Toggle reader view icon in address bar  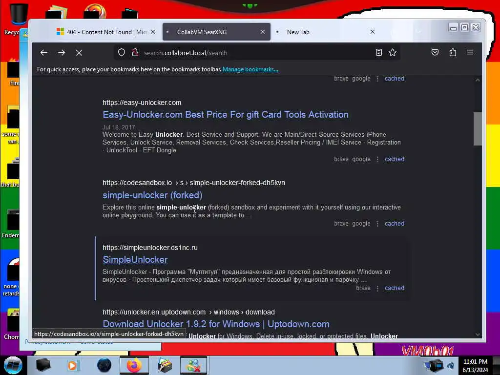click(x=378, y=53)
